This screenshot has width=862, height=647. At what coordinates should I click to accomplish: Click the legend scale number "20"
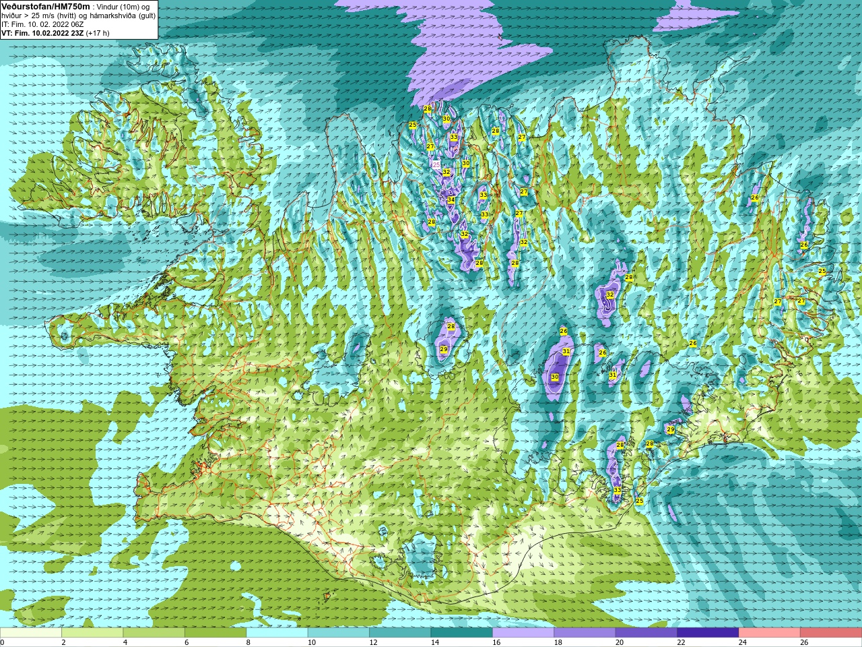point(619,643)
